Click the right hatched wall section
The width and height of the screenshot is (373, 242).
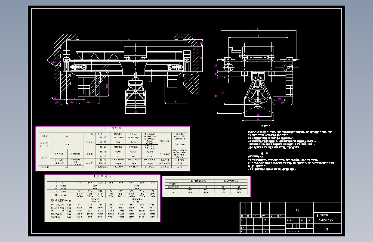pos(192,64)
